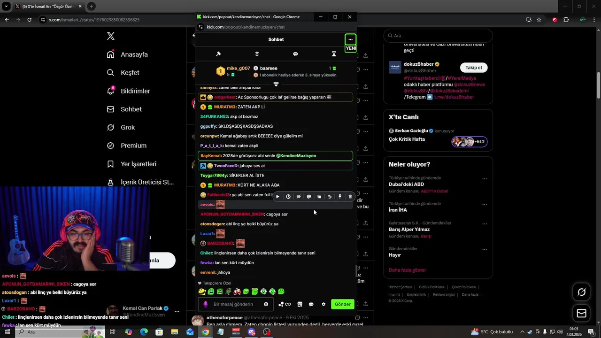Select the last green smiley emote in emote row
The height and width of the screenshot is (338, 601).
coord(281,292)
